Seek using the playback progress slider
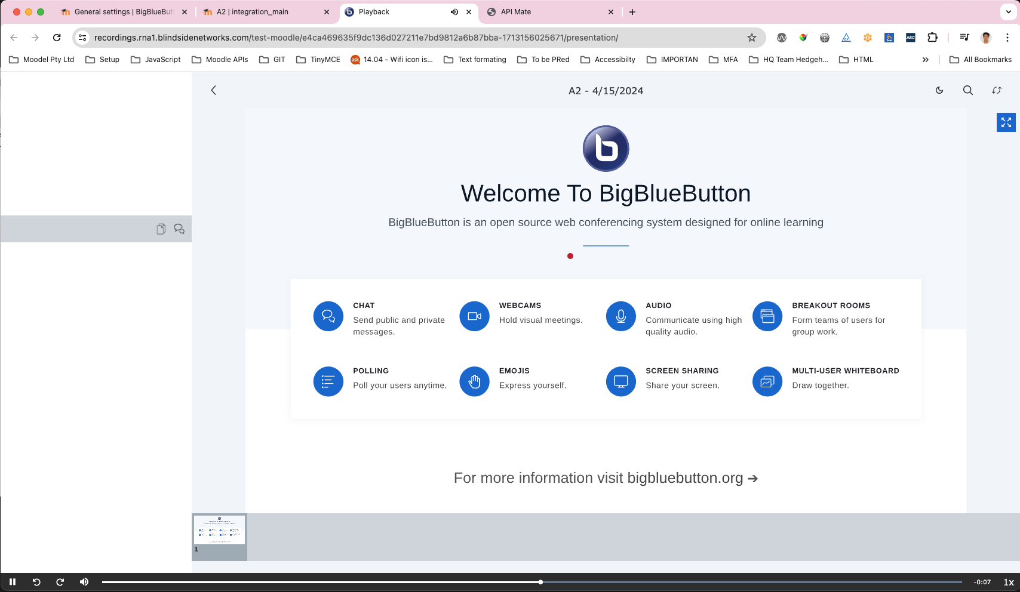Viewport: 1020px width, 592px height. 532,582
